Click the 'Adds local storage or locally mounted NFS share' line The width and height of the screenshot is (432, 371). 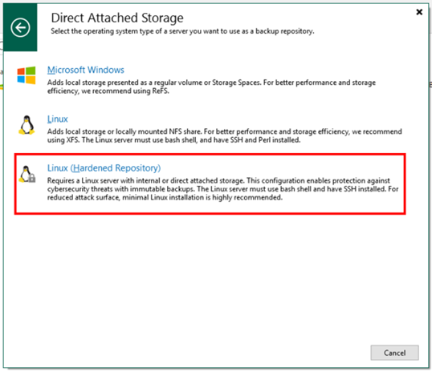click(224, 131)
